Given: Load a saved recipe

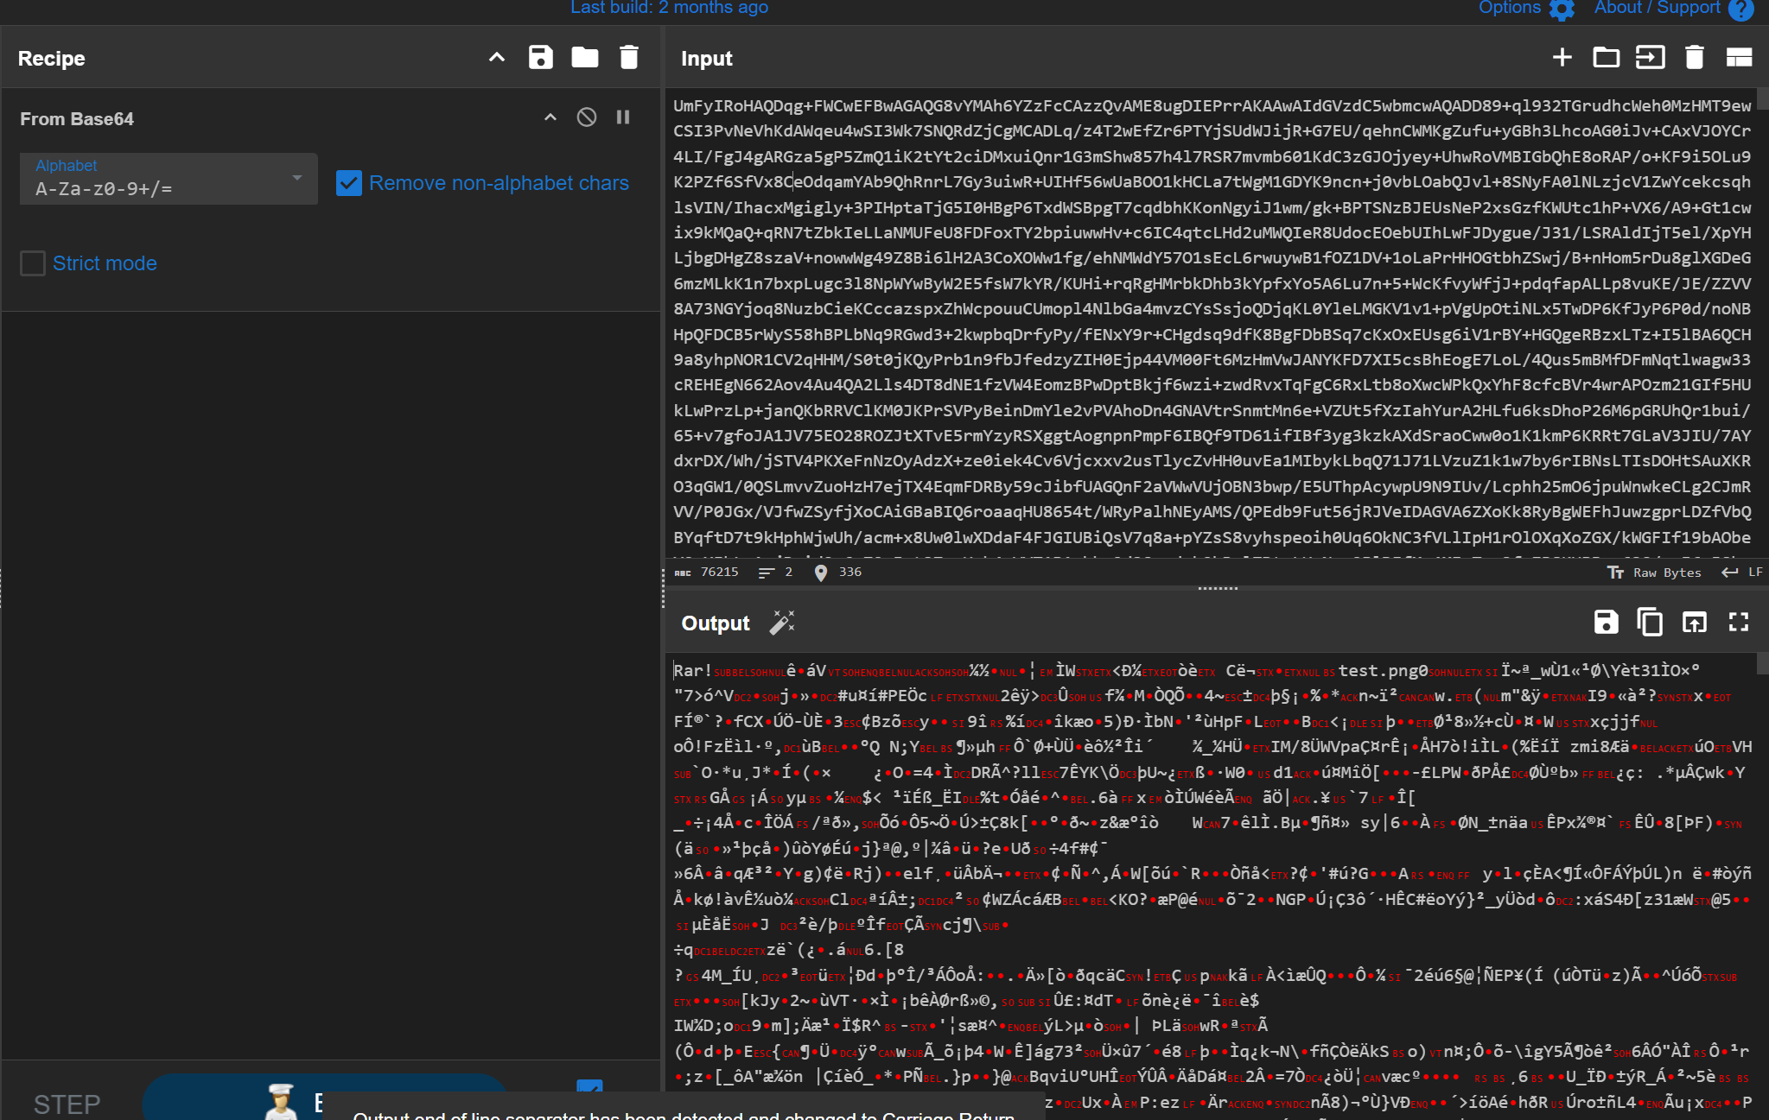Looking at the screenshot, I should [585, 58].
